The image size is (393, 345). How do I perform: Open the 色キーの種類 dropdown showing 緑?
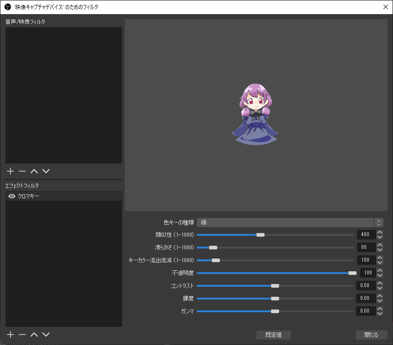(x=290, y=223)
